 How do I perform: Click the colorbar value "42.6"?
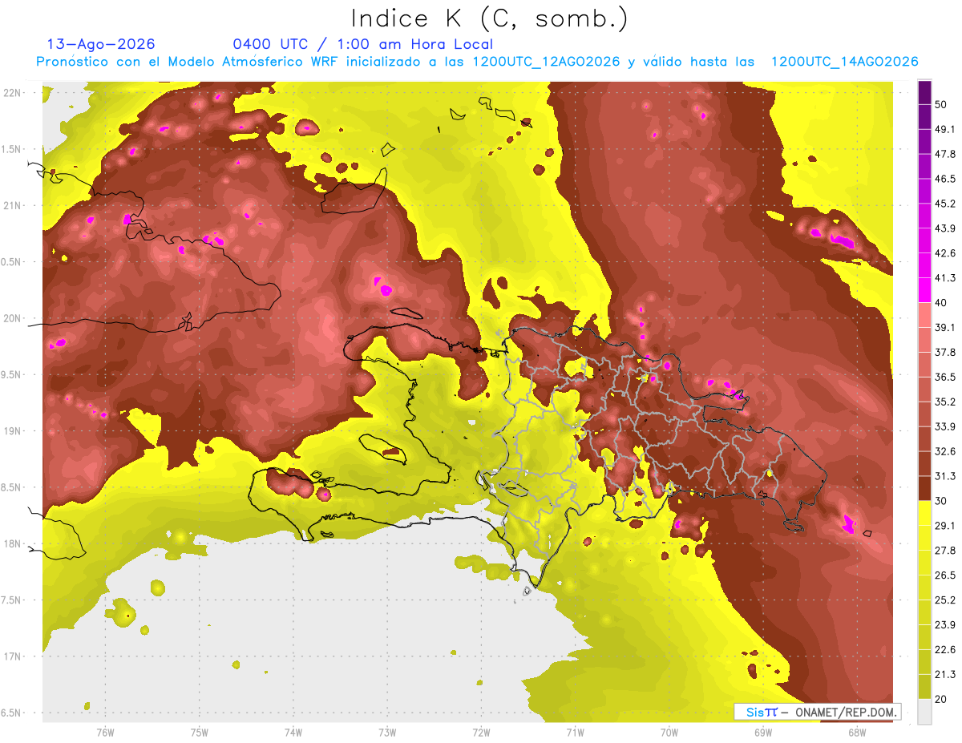(945, 253)
